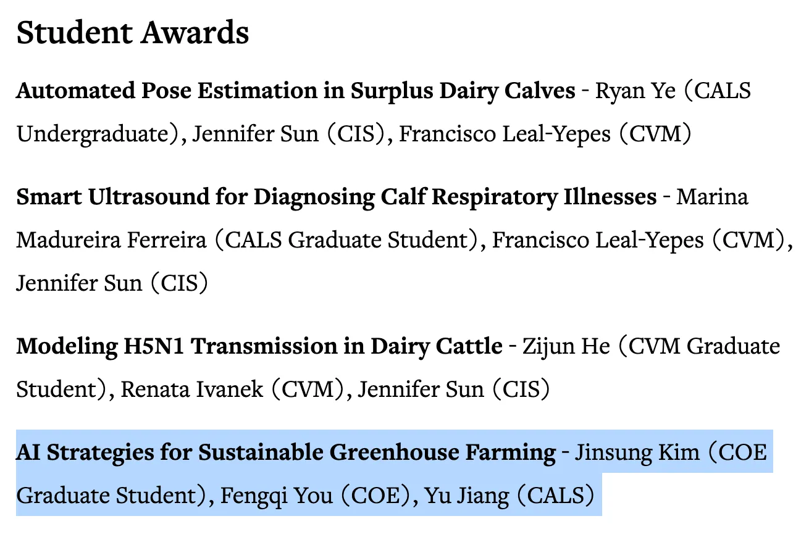
Task: Click the name Jinsung Kim
Action: tap(637, 453)
